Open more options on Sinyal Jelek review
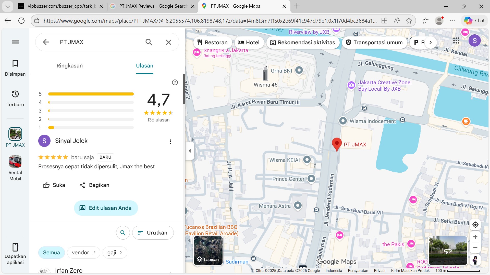The width and height of the screenshot is (490, 275). (170, 142)
